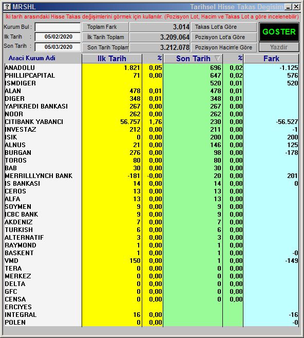
Task: Select the TOROS row
Action: point(151,161)
